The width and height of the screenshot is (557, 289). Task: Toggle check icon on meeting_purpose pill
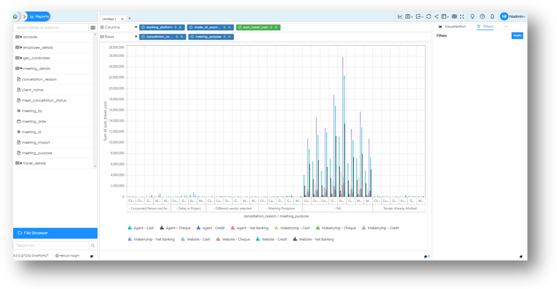[192, 37]
